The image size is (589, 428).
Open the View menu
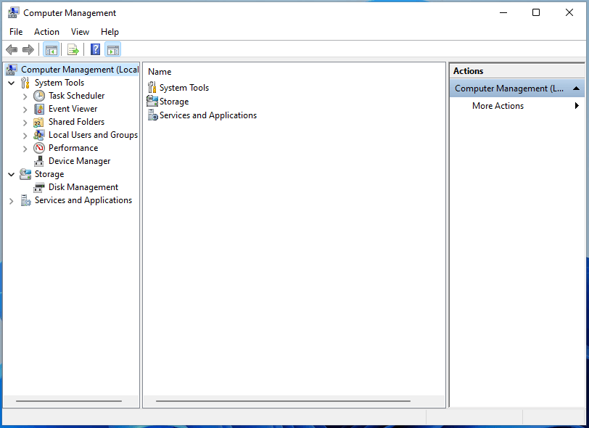80,31
